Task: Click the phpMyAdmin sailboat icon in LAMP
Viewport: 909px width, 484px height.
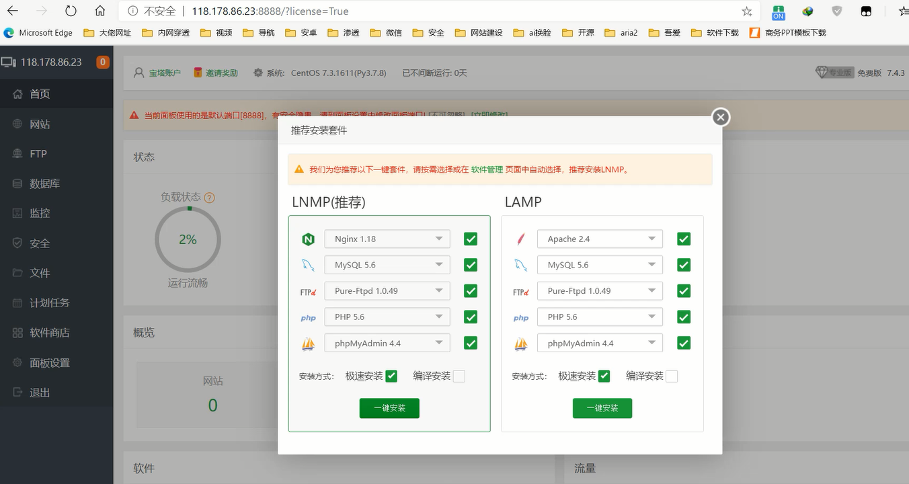Action: [520, 344]
